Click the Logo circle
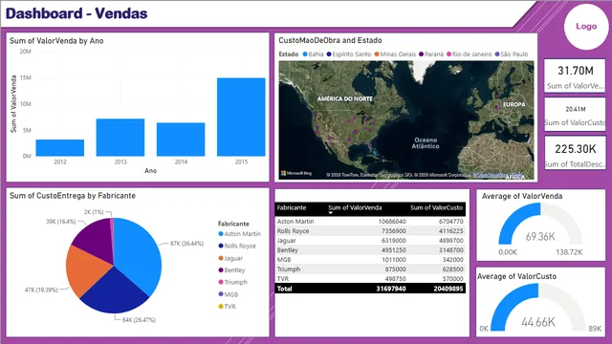The image size is (612, 344). [586, 27]
